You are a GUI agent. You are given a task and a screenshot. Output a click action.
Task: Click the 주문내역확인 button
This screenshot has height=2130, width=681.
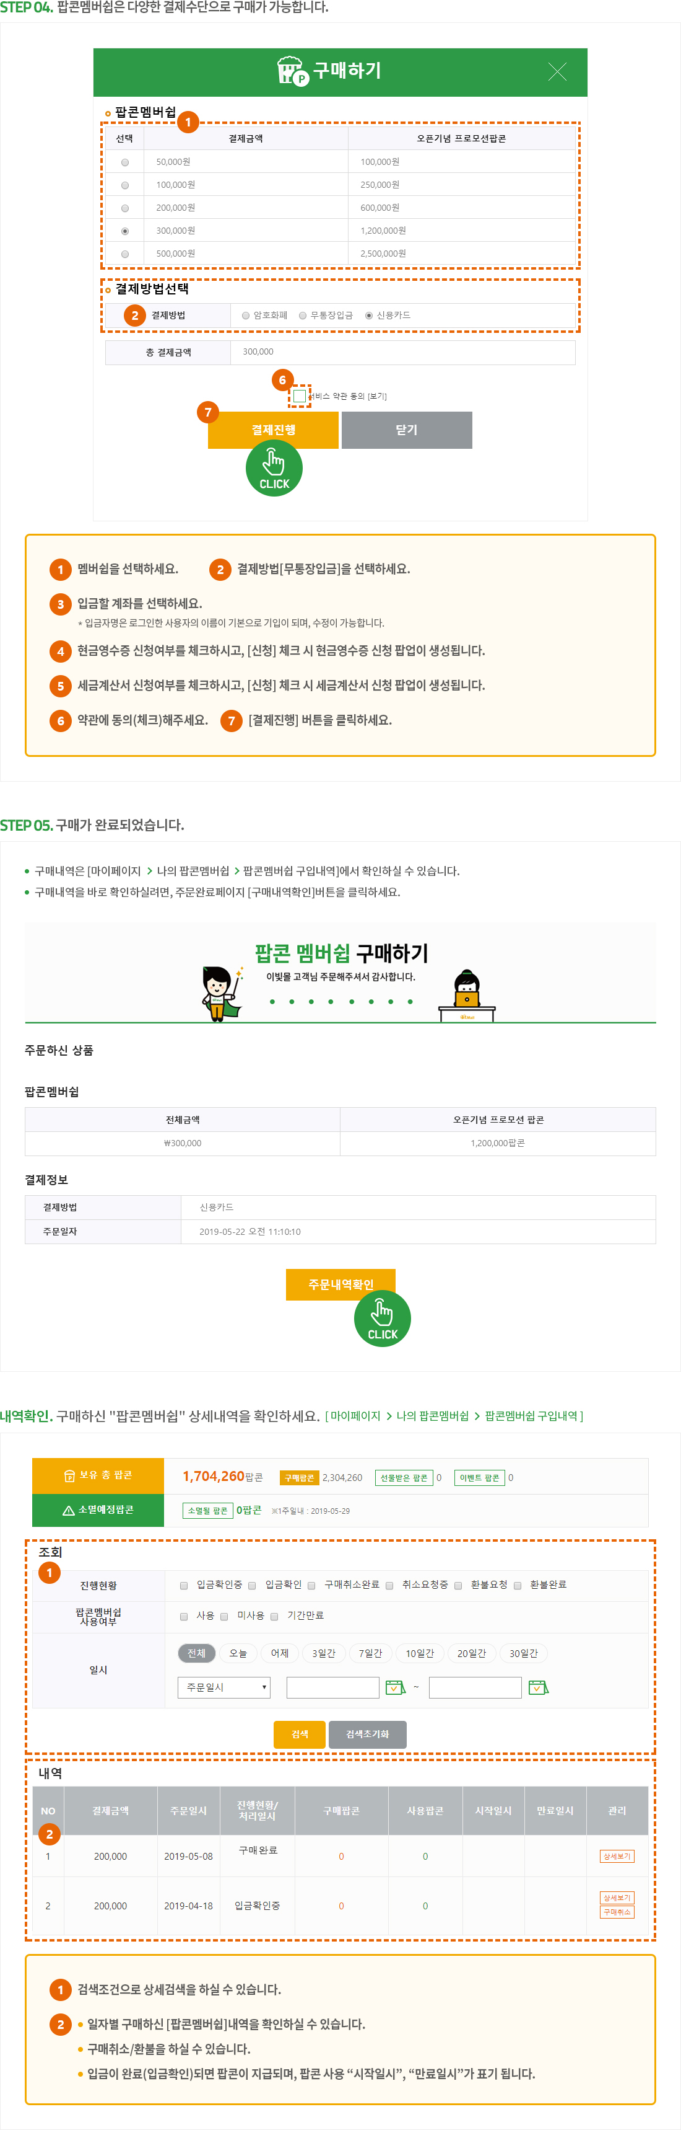(x=340, y=1284)
